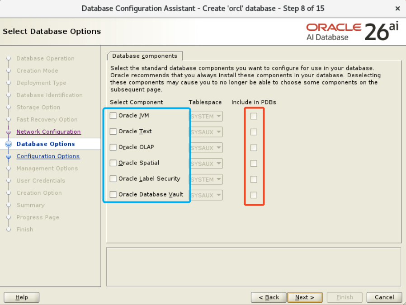Close the Database Configuration Assistant window

tap(397, 9)
